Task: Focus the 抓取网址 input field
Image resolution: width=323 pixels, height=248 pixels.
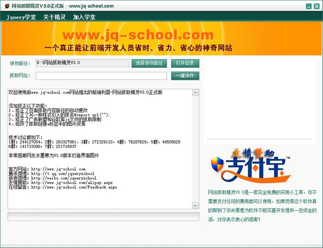Action: point(101,76)
